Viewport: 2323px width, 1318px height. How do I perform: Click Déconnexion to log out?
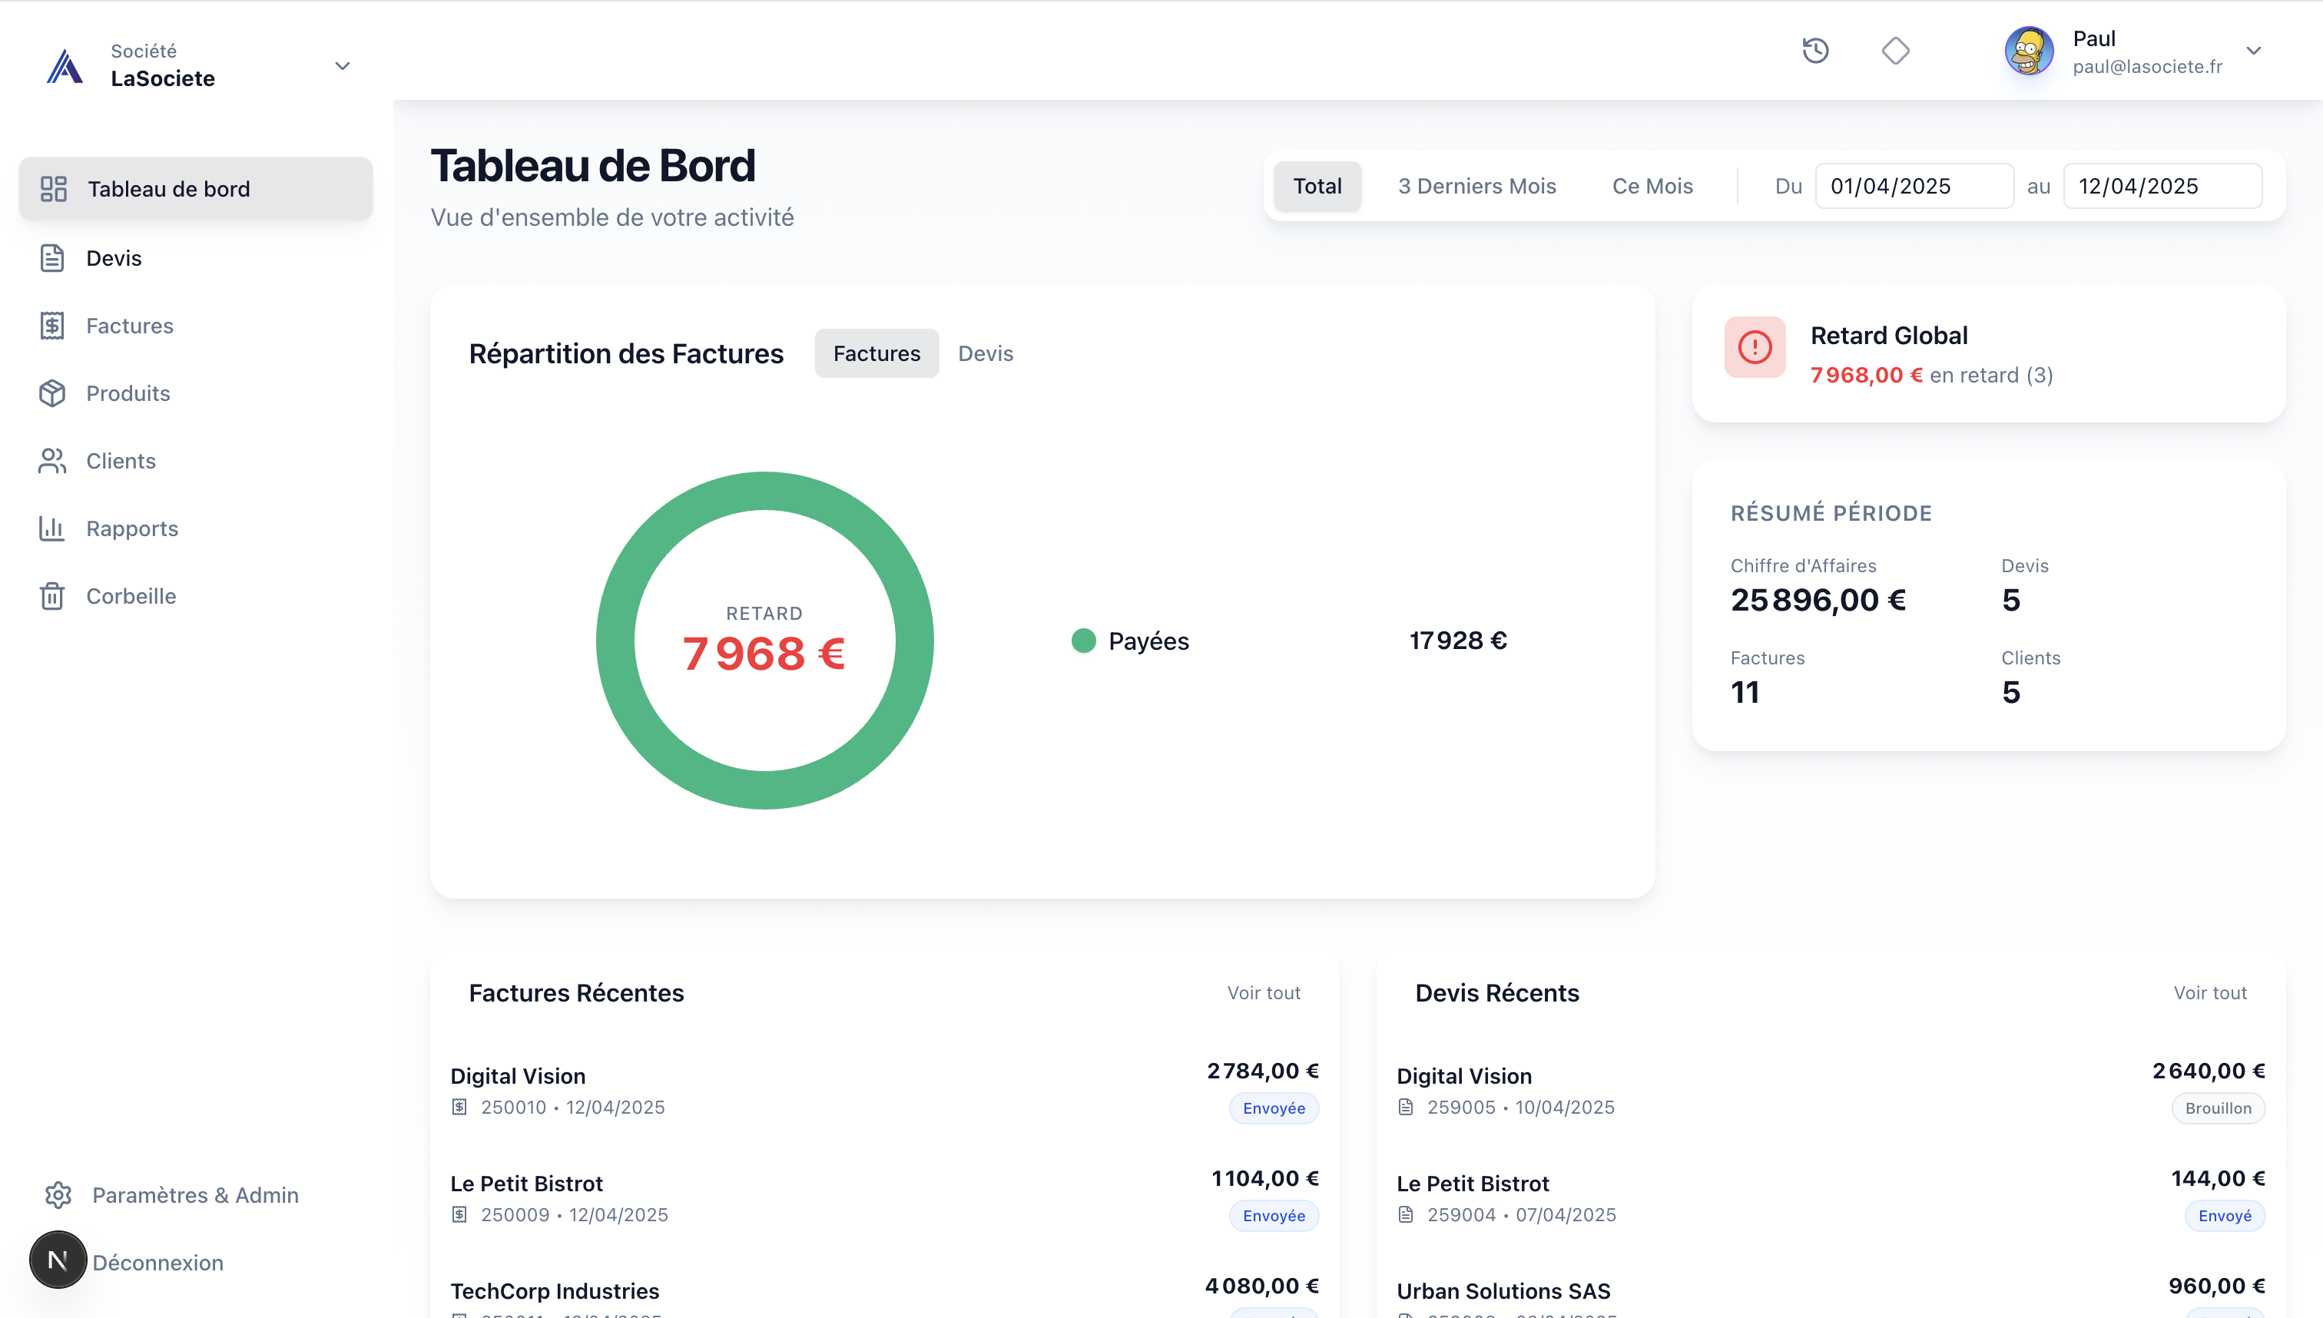(x=157, y=1263)
